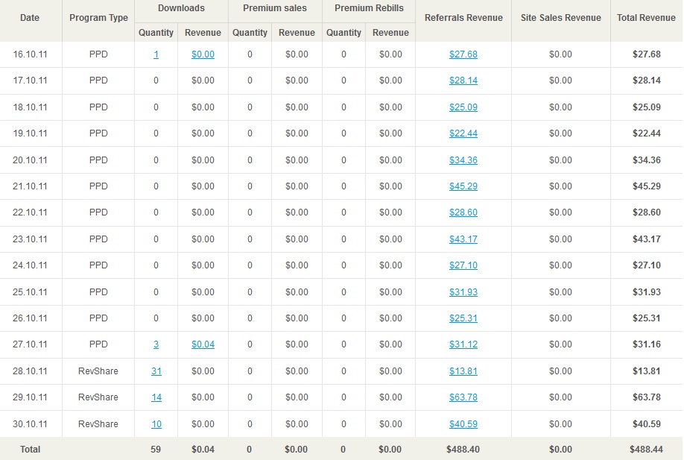Open the $28.14 referrals revenue link
This screenshot has width=684, height=460.
[463, 81]
